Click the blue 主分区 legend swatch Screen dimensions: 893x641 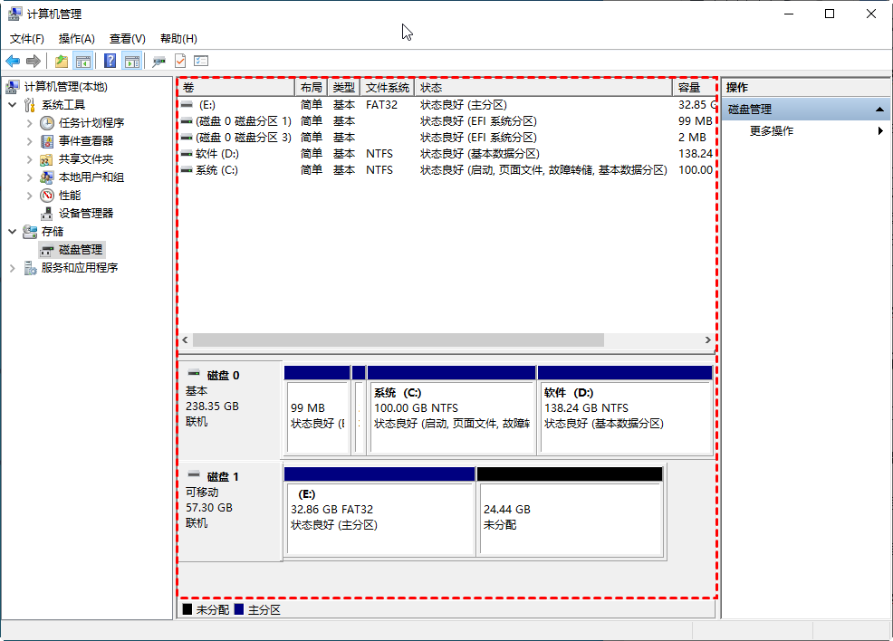pyautogui.click(x=238, y=609)
